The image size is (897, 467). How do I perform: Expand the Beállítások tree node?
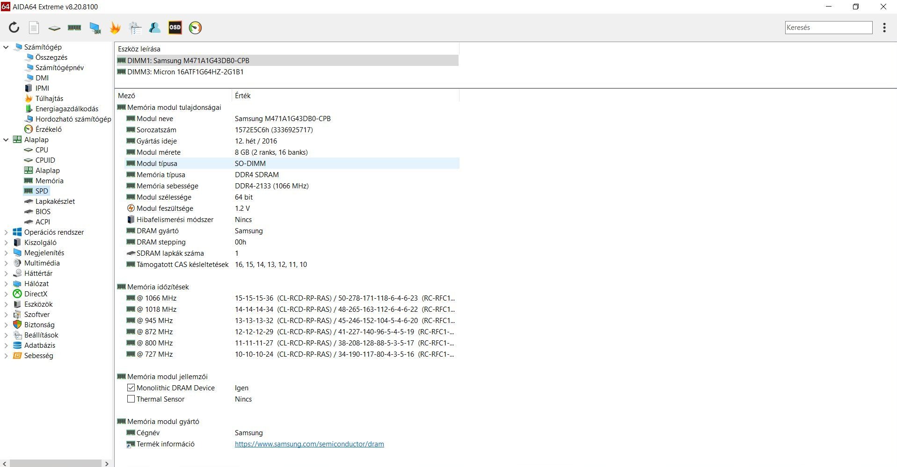click(6, 335)
